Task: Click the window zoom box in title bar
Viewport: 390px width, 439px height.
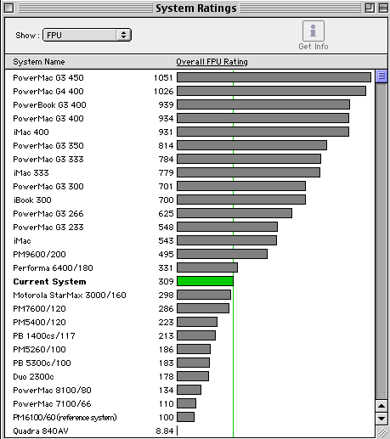Action: point(370,8)
